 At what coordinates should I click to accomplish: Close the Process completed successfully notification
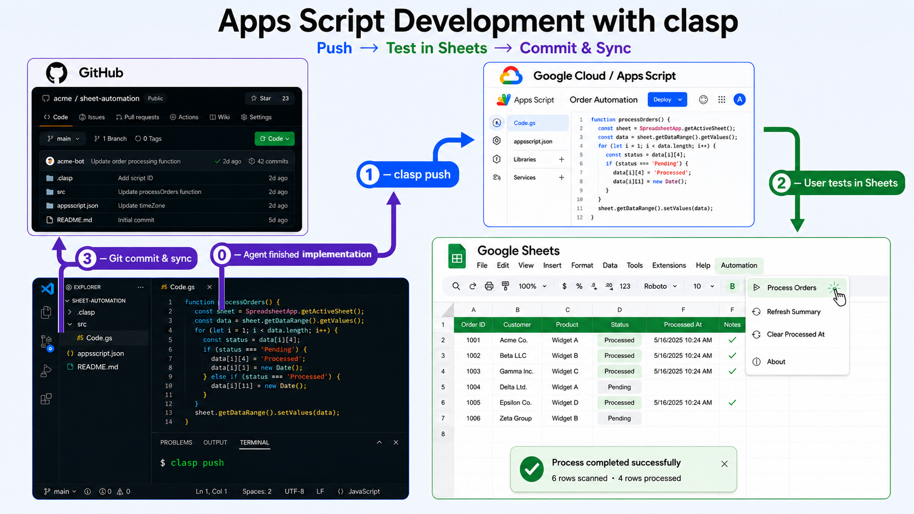pyautogui.click(x=724, y=464)
